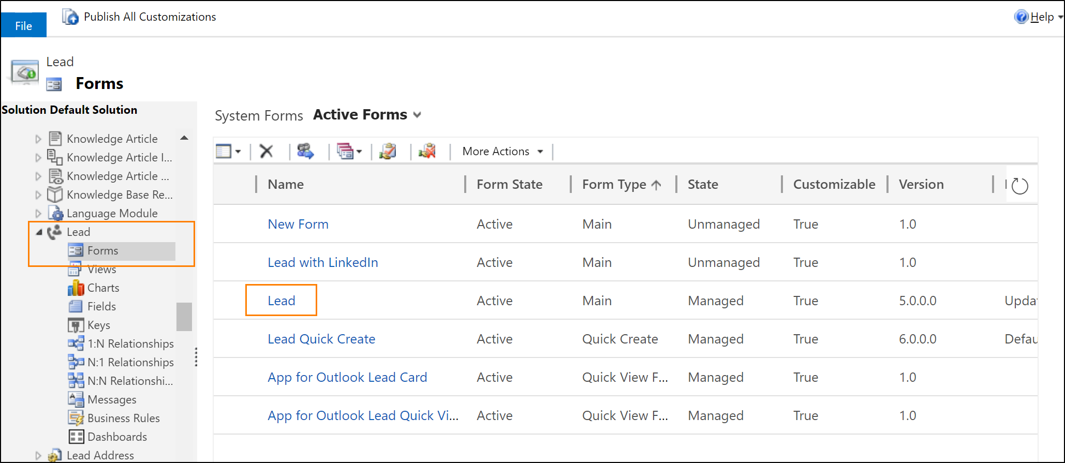
Task: Open the Form Order toolbar dropdown
Action: click(349, 152)
